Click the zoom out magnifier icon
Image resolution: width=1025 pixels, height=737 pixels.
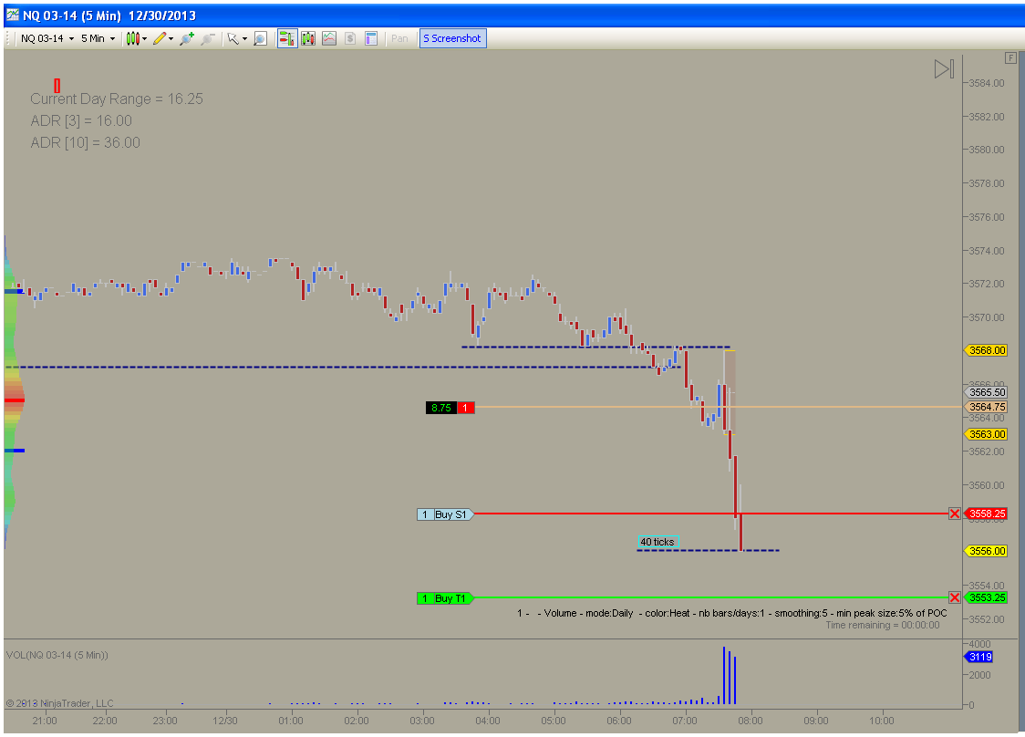(208, 38)
